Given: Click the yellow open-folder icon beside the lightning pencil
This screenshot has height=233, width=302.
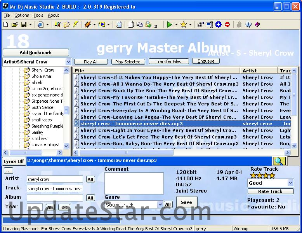Looking at the screenshot, I should coord(67,25).
